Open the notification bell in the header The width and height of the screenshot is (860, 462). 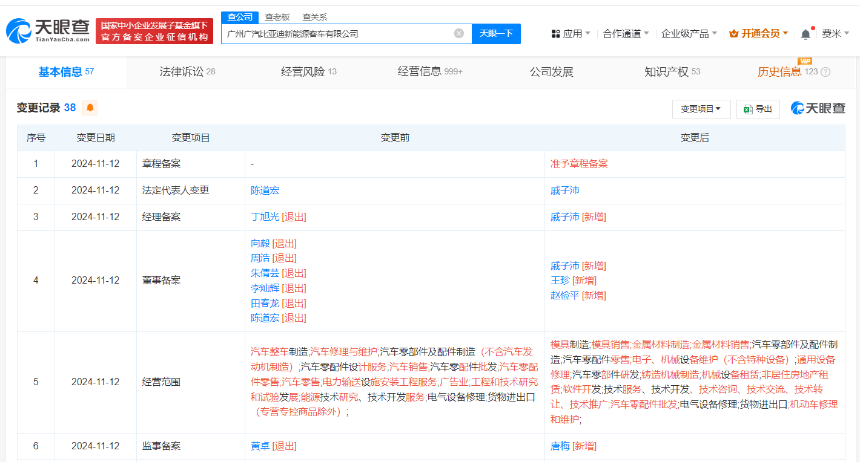coord(805,34)
